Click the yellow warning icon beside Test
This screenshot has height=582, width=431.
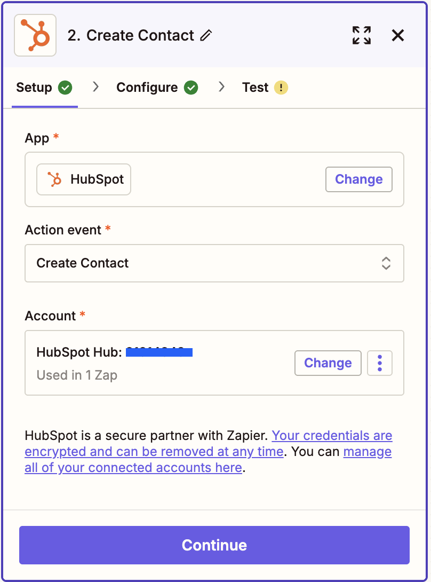pyautogui.click(x=281, y=88)
